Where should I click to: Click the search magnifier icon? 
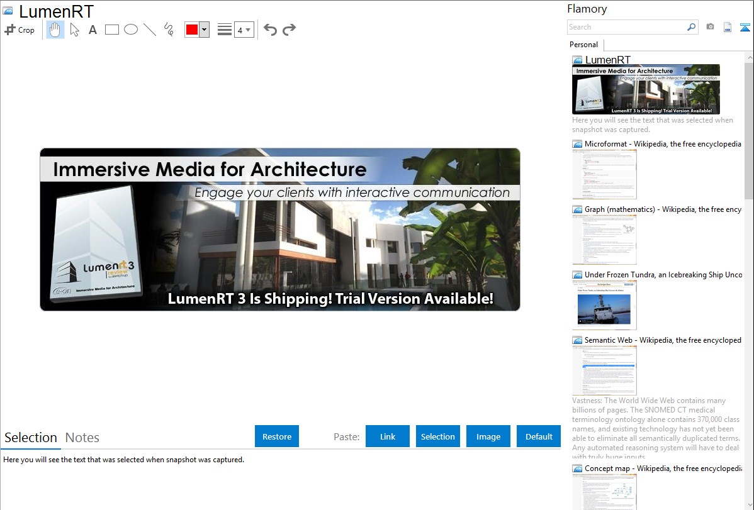[x=692, y=27]
